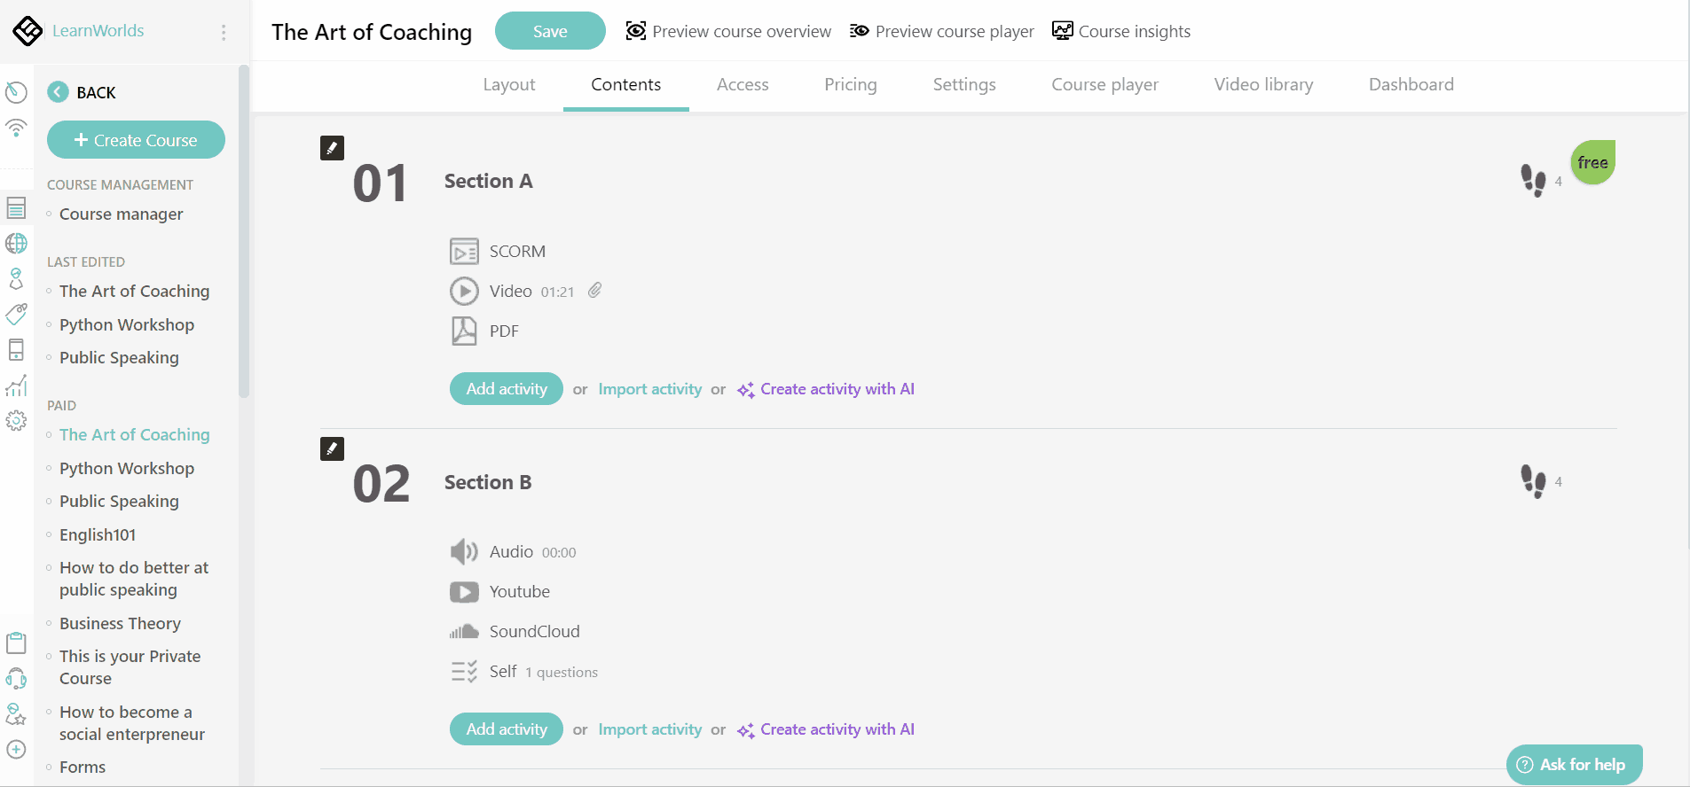This screenshot has width=1690, height=787.
Task: Click the Save button
Action: 550,30
